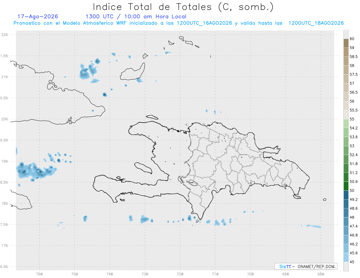The width and height of the screenshot is (360, 278).
Task: Click the '59' colorbar label
Action: click(352, 48)
